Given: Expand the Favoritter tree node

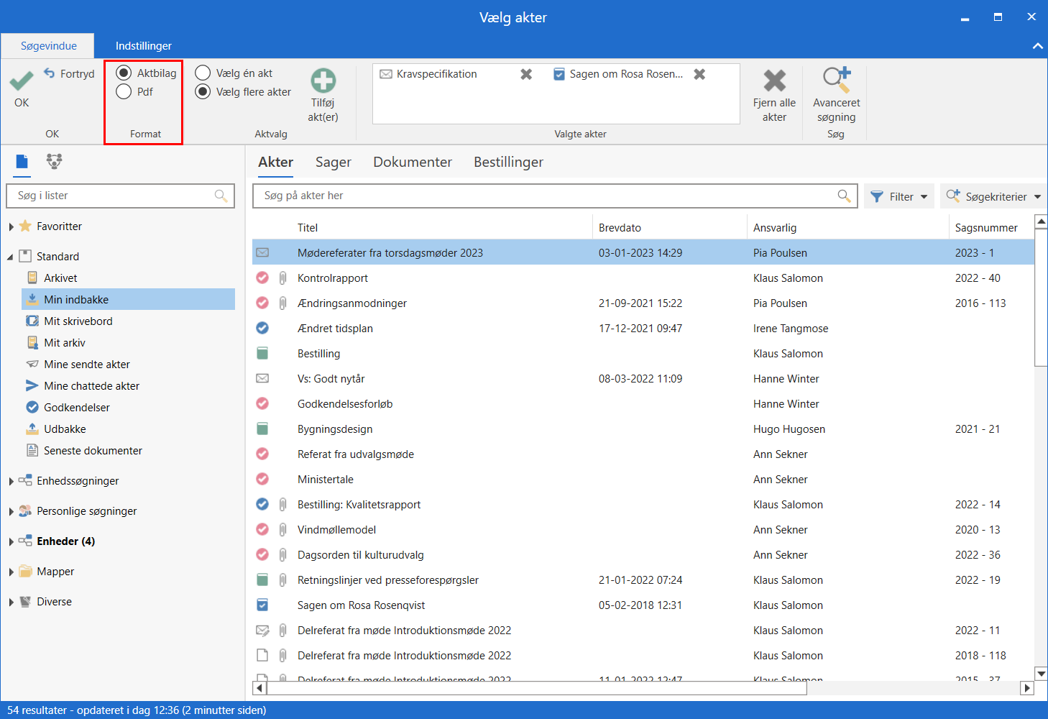Looking at the screenshot, I should (x=12, y=226).
